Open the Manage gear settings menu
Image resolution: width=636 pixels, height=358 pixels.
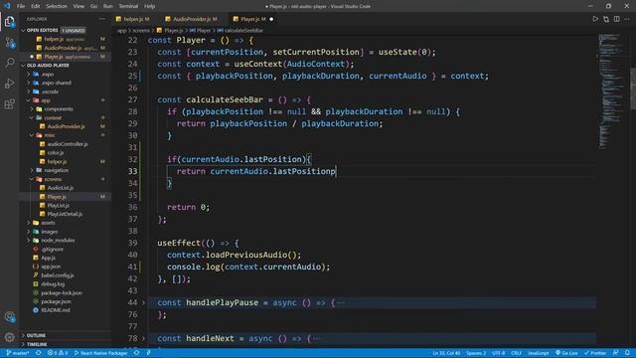[9, 337]
